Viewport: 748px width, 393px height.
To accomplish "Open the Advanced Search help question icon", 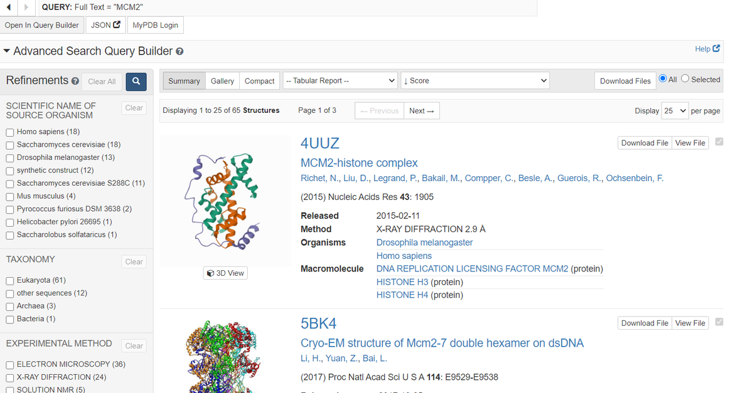I will [180, 51].
